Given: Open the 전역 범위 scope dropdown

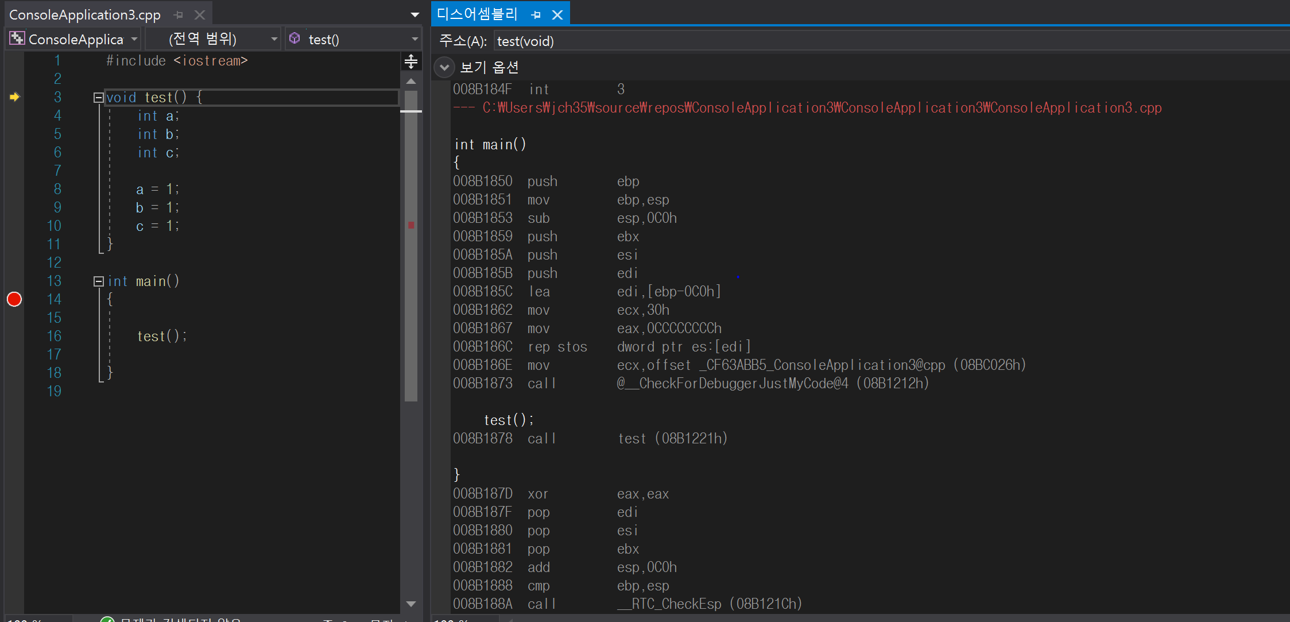Looking at the screenshot, I should coord(212,39).
